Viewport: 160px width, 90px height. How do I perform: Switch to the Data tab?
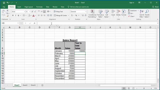[x=47, y=7]
